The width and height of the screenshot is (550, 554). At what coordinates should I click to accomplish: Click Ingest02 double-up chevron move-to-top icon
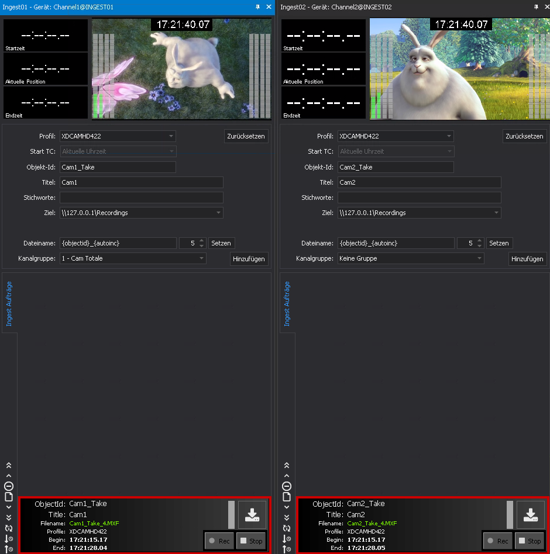coord(287,465)
